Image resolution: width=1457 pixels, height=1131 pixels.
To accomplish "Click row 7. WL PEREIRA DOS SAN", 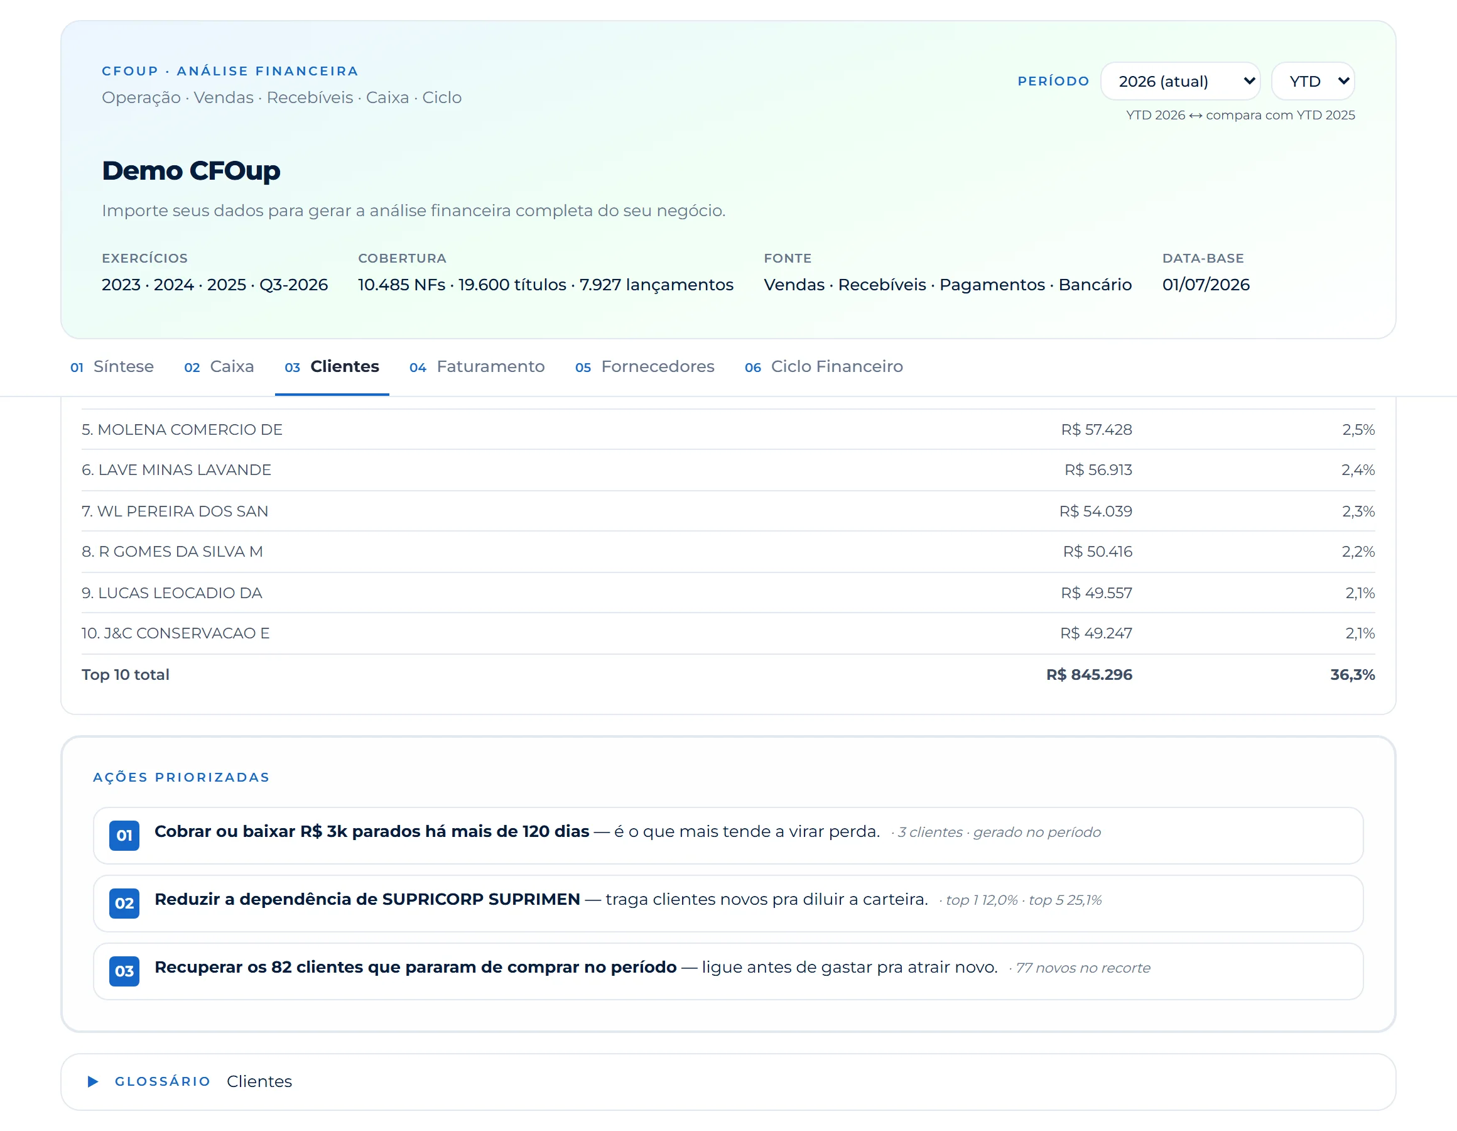I will [728, 511].
